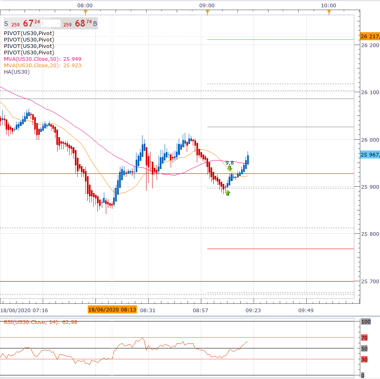Click the green down arrow trade marker
The image size is (380, 379).
pos(229,169)
